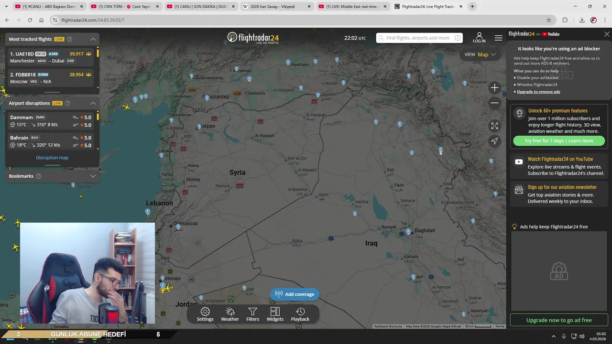612x344 pixels.
Task: Select the Aleppo airport pin
Action: coord(199,127)
